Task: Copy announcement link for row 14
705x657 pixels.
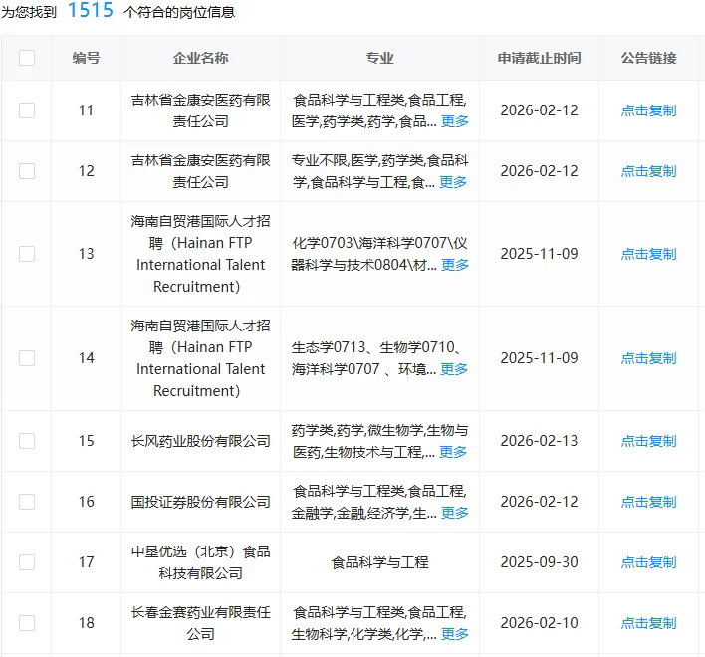Action: 649,358
